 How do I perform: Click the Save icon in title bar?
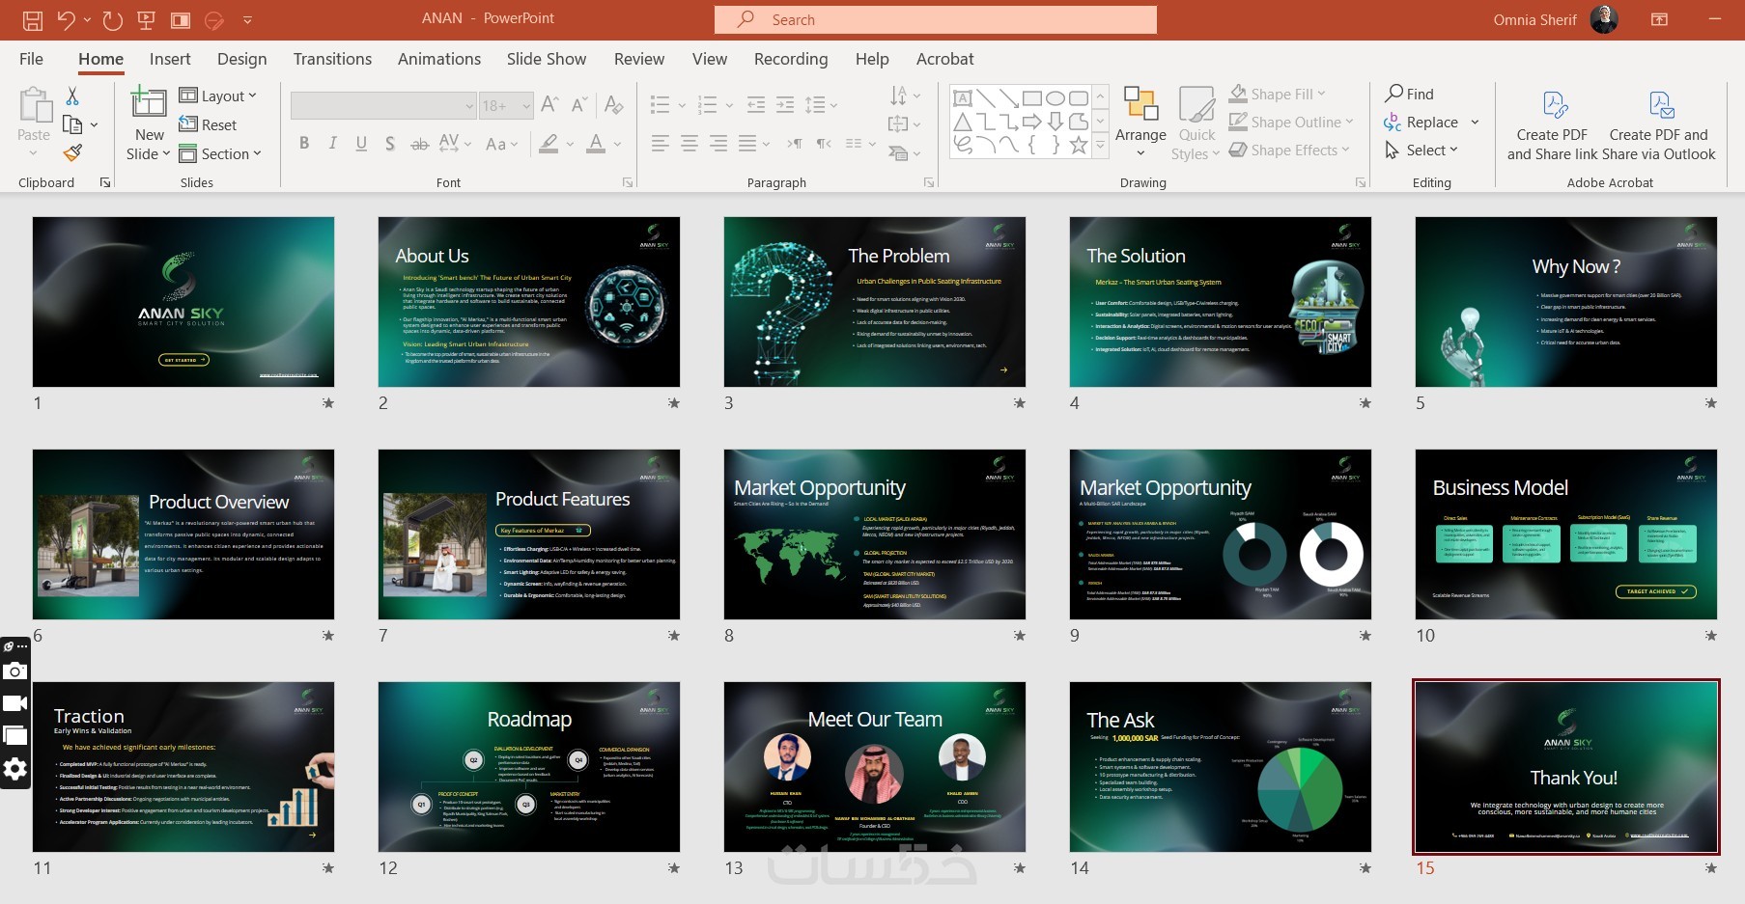point(32,19)
